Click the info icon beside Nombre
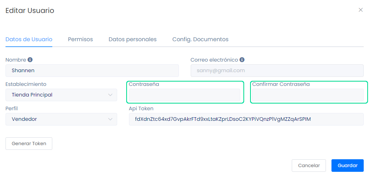Screen dimensions: 370x182 [30, 60]
